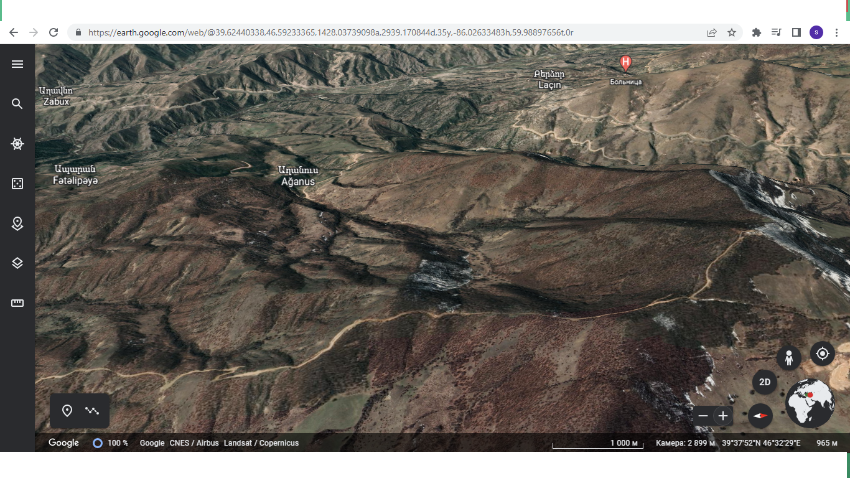
Task: Reload the page with browser refresh button
Action: coord(54,32)
